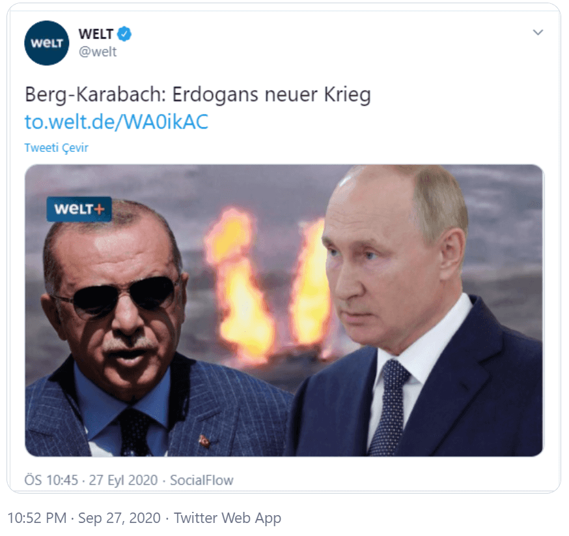
Task: Click the Turkish flag lapel pin
Action: click(x=204, y=441)
